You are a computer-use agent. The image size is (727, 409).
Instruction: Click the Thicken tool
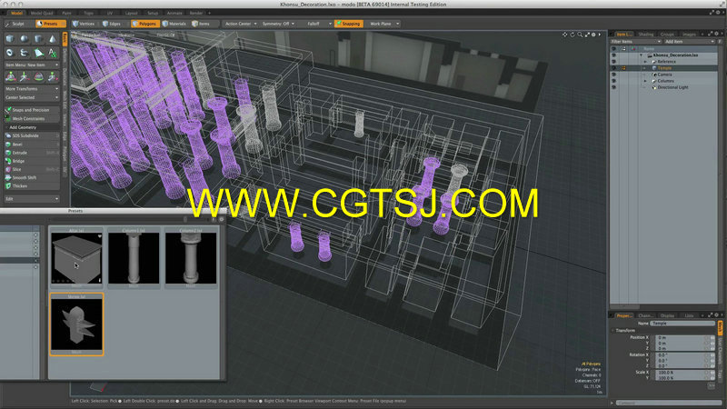click(32, 186)
